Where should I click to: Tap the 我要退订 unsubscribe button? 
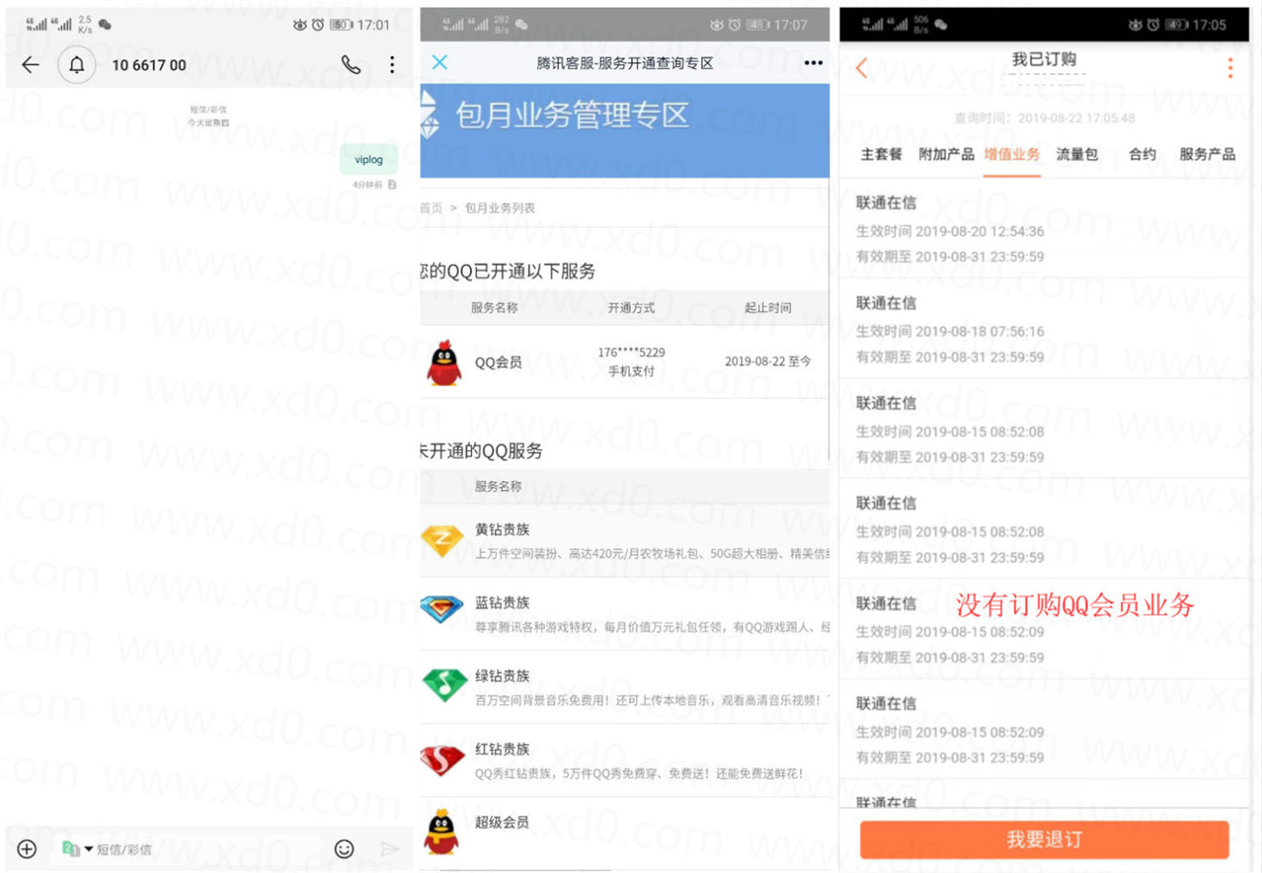[x=1045, y=840]
